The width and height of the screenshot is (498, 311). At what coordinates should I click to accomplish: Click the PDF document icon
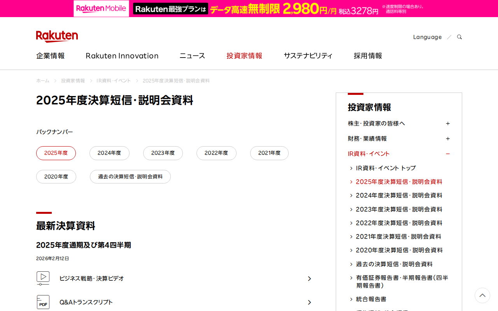click(x=43, y=302)
